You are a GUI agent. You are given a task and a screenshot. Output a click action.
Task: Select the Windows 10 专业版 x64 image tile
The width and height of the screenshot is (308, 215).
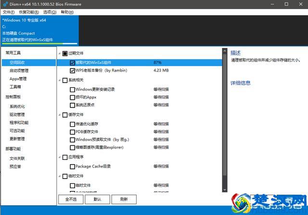(x=39, y=31)
